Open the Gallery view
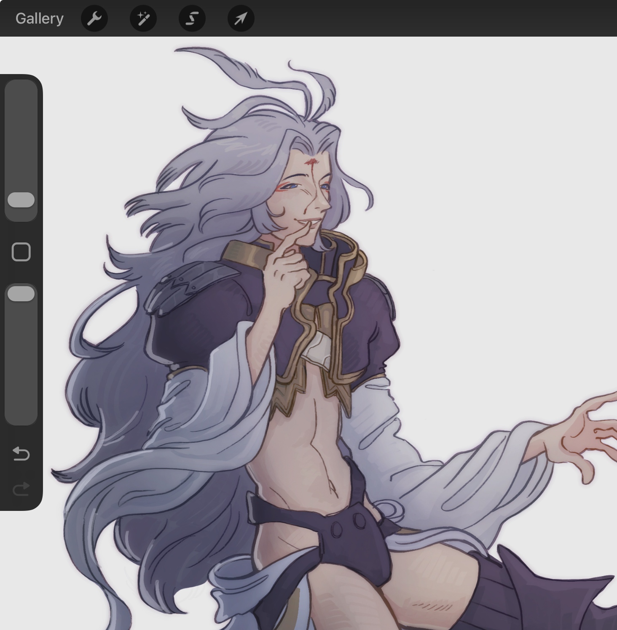The height and width of the screenshot is (630, 617). (x=39, y=19)
